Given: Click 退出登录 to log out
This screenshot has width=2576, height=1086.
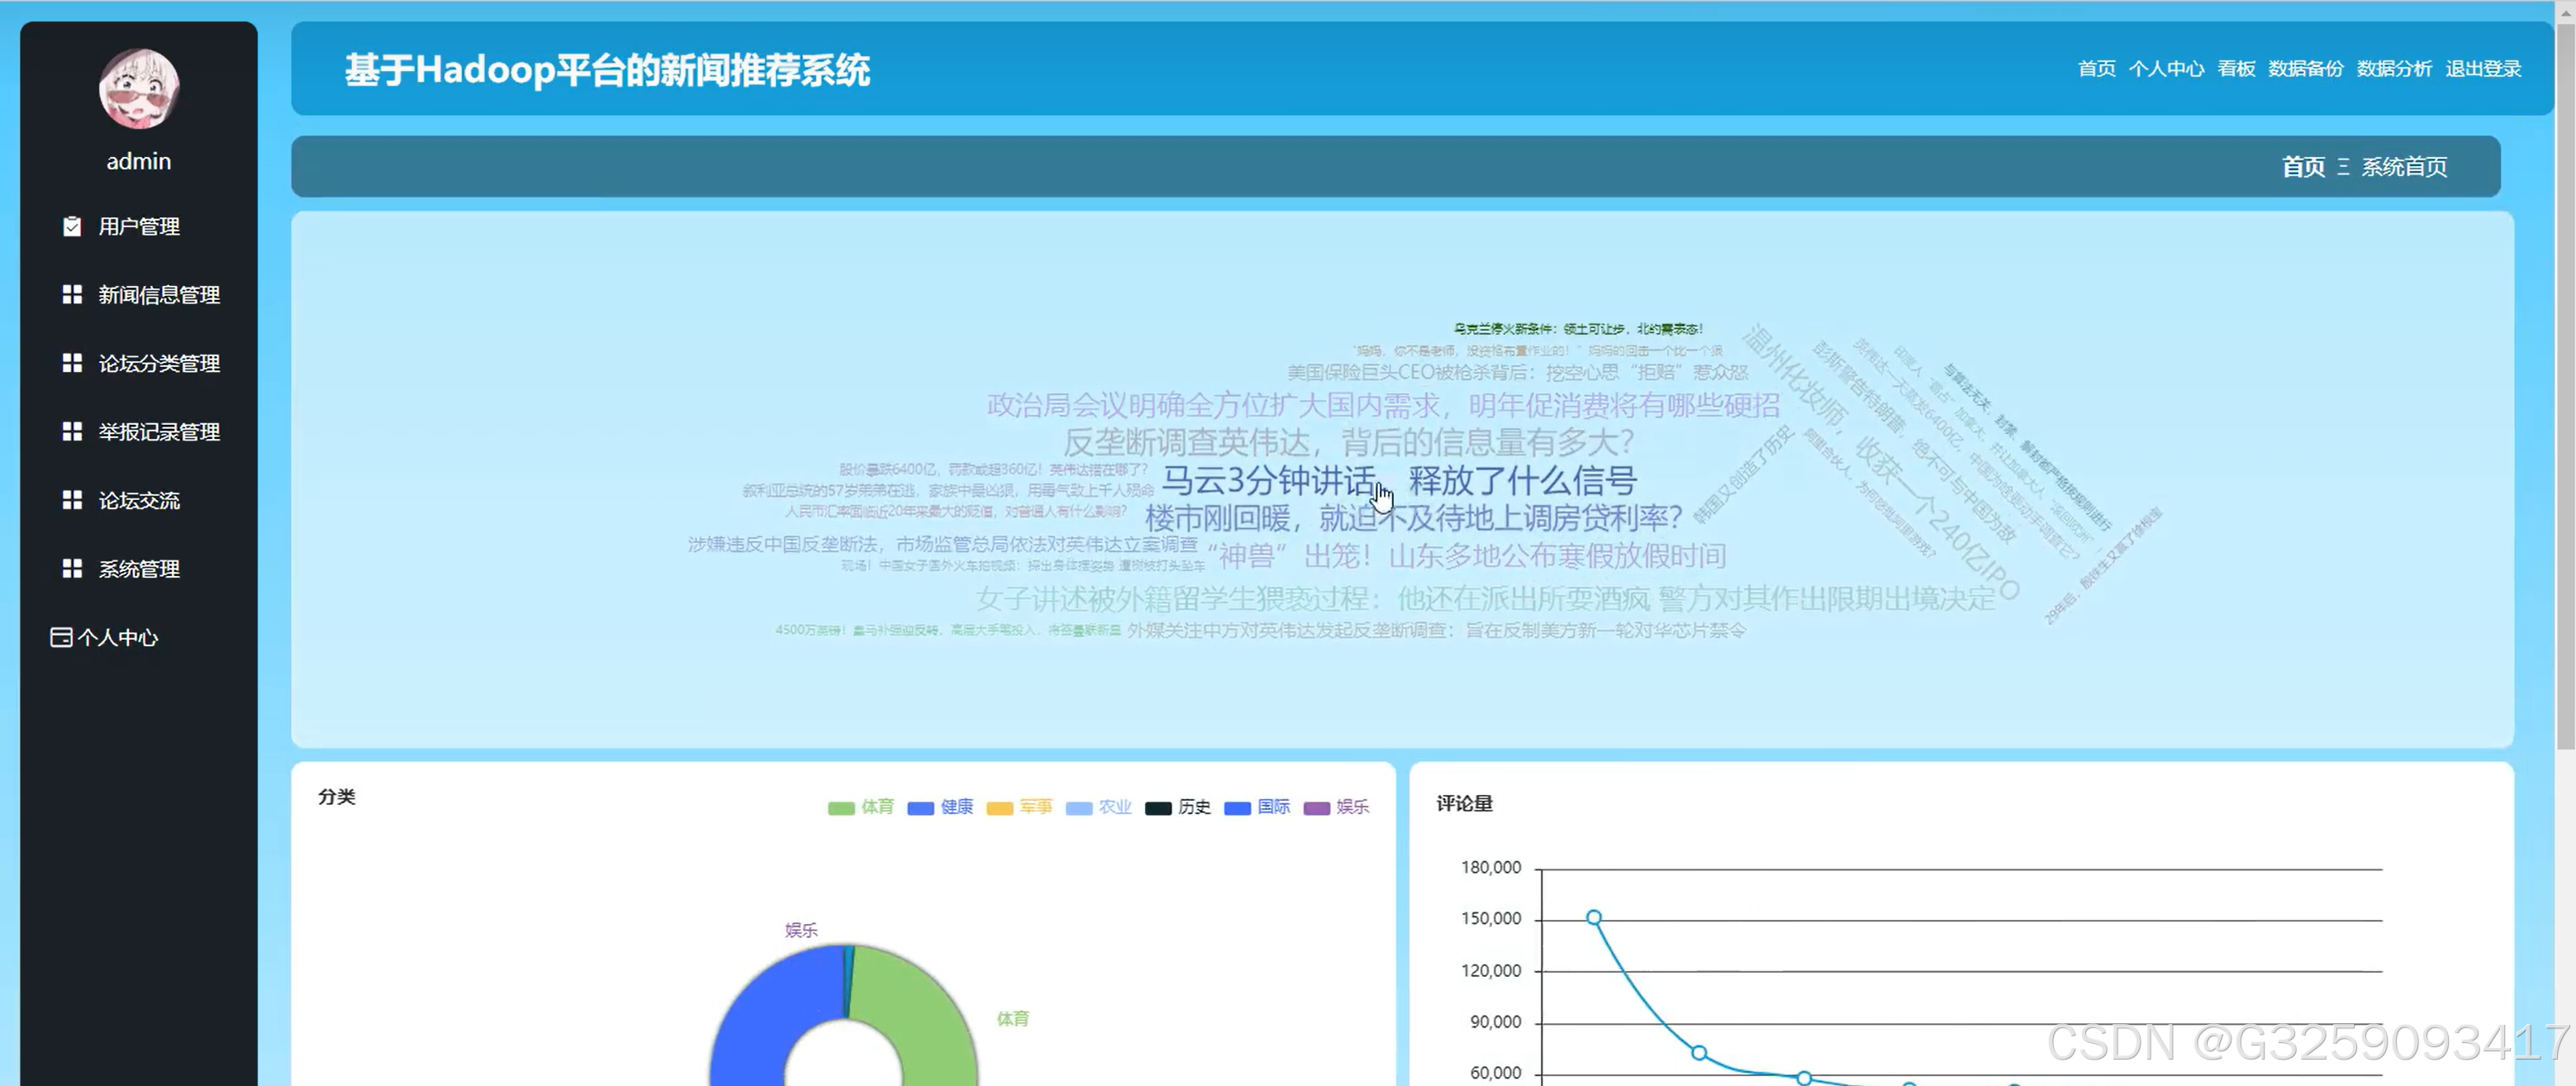Looking at the screenshot, I should (x=2483, y=69).
